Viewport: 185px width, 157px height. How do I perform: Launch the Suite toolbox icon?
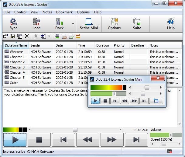pos(137,24)
